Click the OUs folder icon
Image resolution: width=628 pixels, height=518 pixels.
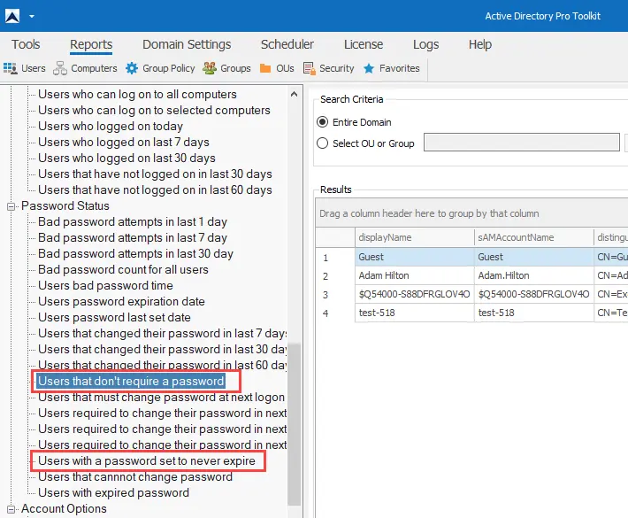(x=265, y=68)
